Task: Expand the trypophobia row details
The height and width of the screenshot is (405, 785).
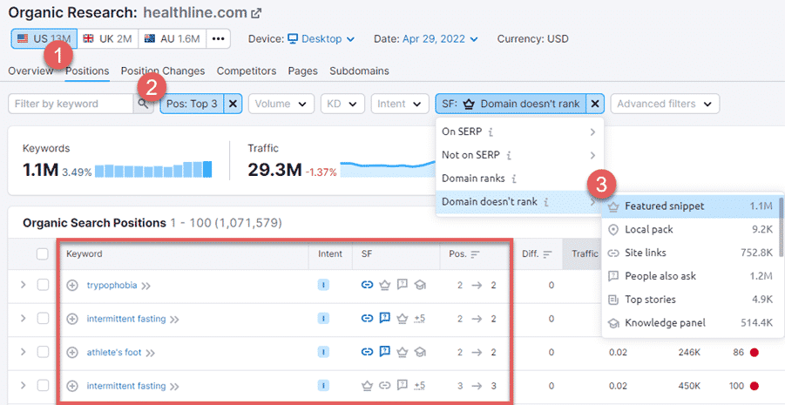Action: point(21,285)
